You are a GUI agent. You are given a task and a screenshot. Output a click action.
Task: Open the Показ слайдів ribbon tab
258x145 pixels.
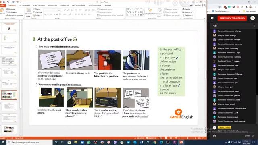[79, 6]
